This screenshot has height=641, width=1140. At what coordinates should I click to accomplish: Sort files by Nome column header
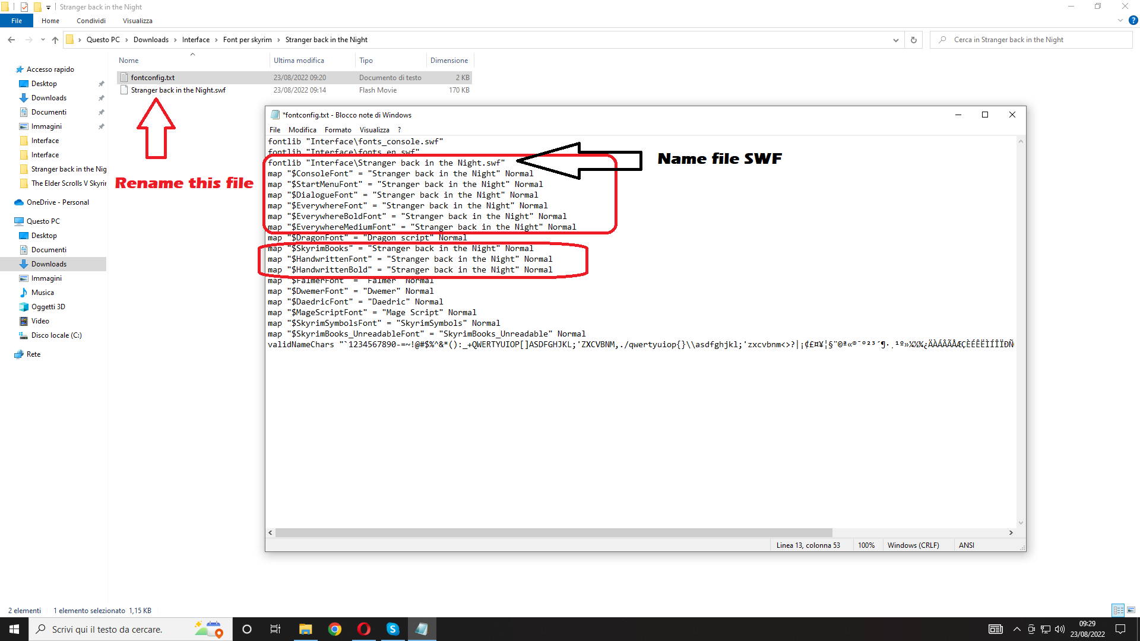click(129, 61)
